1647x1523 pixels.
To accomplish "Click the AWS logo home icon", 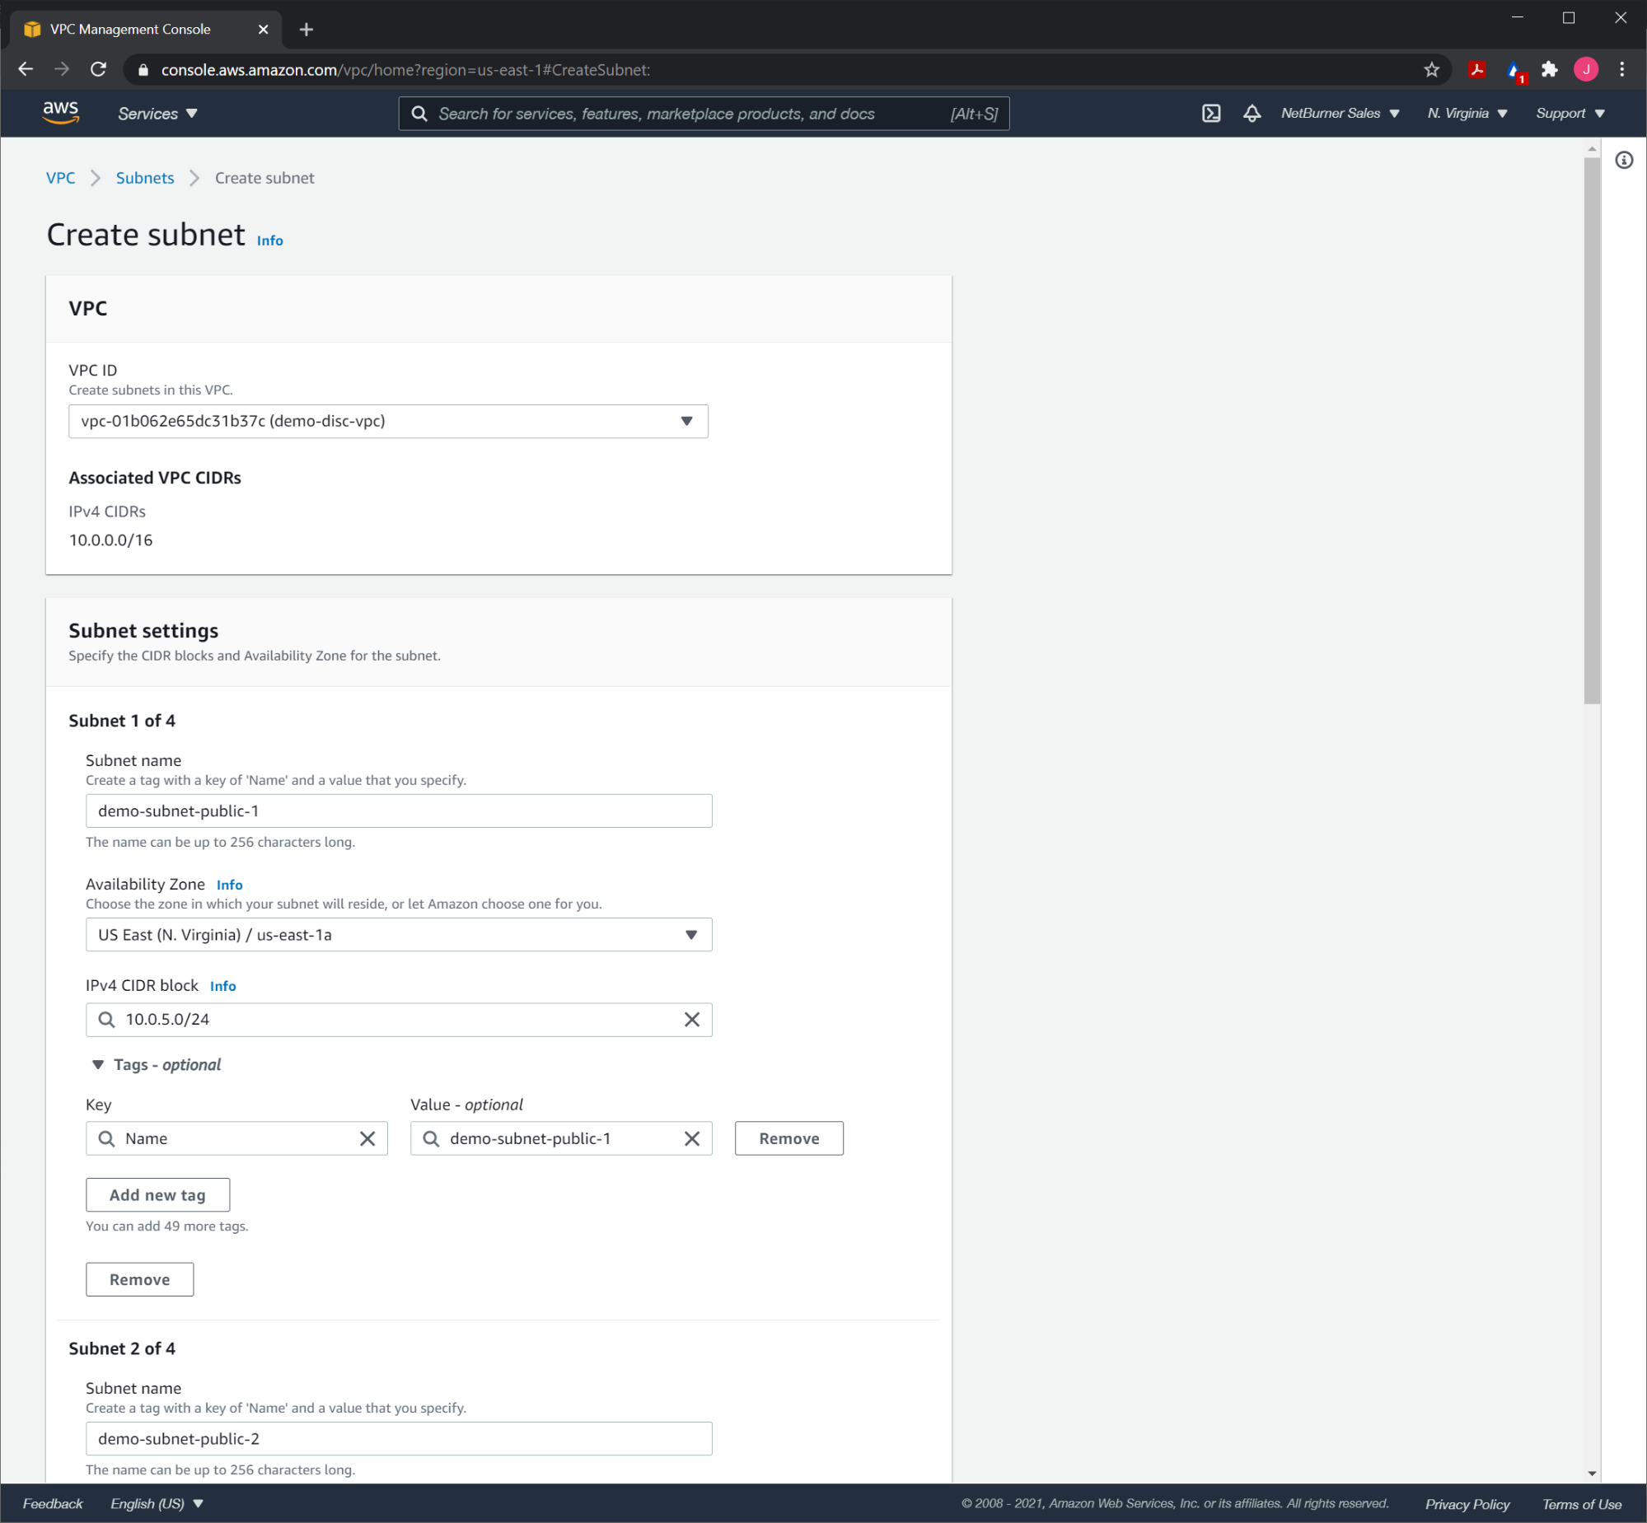I will [60, 113].
